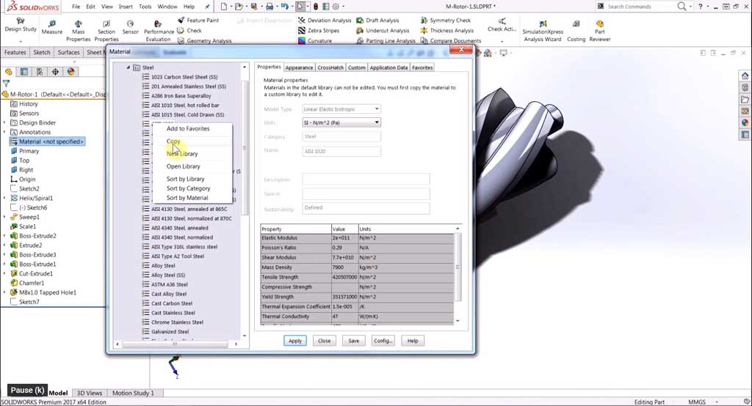The width and height of the screenshot is (752, 406).
Task: Click the MMGS unit system in status bar
Action: coord(697,402)
